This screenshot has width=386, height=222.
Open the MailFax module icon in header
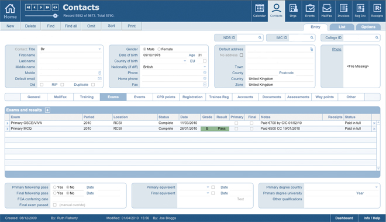[x=327, y=11]
